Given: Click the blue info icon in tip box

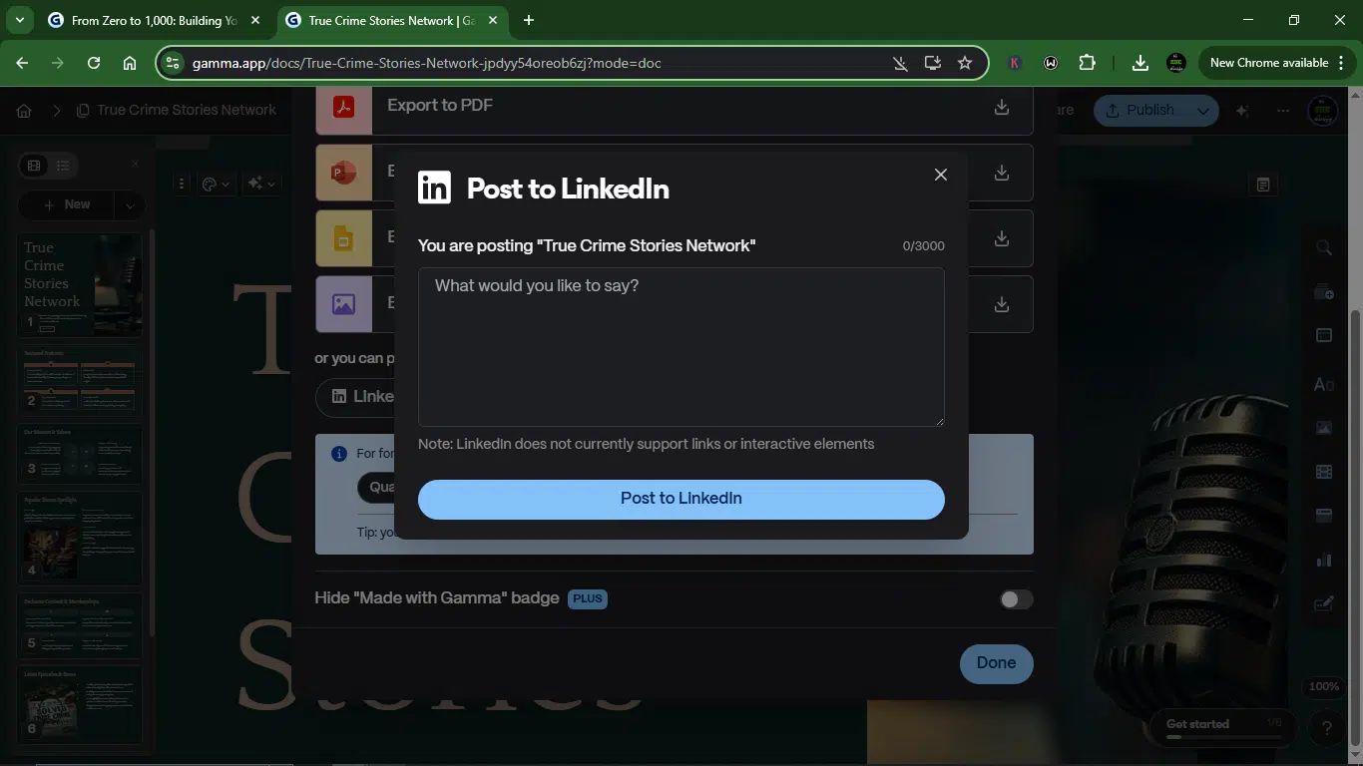Looking at the screenshot, I should tap(339, 454).
